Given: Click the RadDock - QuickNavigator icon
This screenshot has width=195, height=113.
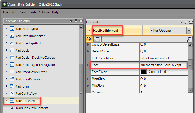Looking at the screenshot, I should click(12, 64).
